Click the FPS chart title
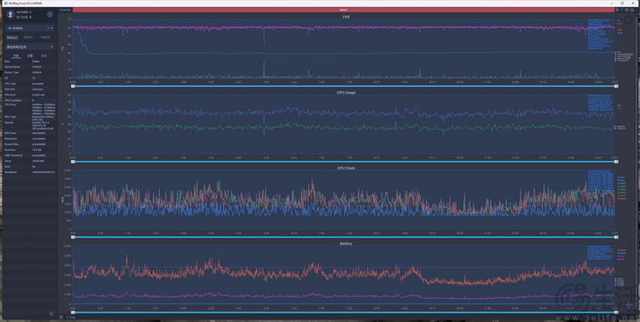 point(346,17)
